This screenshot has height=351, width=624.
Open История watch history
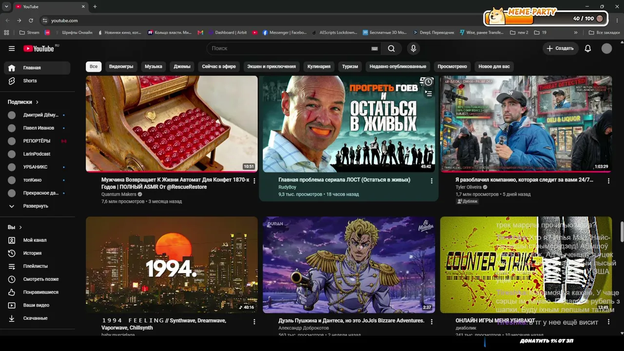[x=37, y=253]
